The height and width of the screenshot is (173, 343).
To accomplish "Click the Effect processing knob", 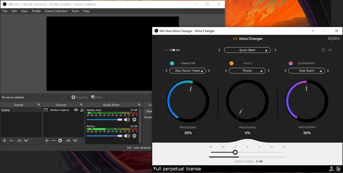I will [247, 101].
